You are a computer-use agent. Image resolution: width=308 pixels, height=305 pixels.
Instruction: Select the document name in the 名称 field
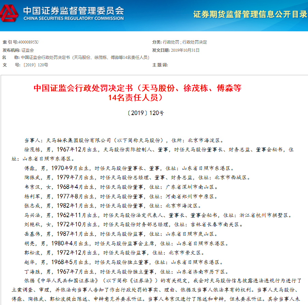pyautogui.click(x=85, y=58)
